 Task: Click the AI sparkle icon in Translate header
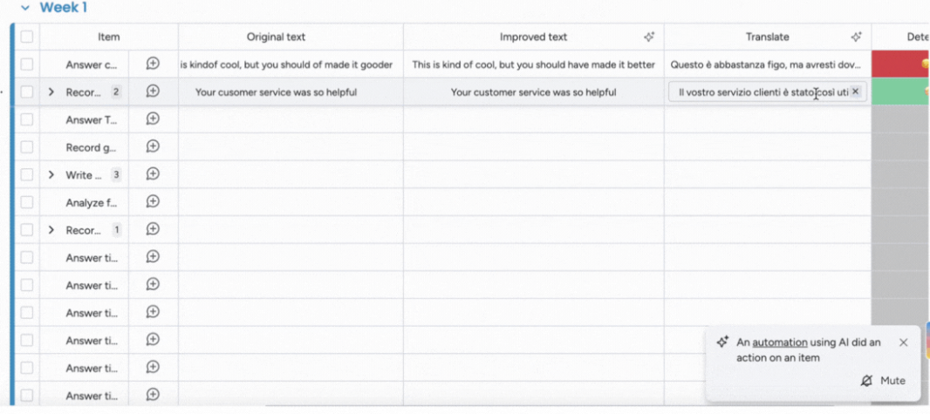856,37
